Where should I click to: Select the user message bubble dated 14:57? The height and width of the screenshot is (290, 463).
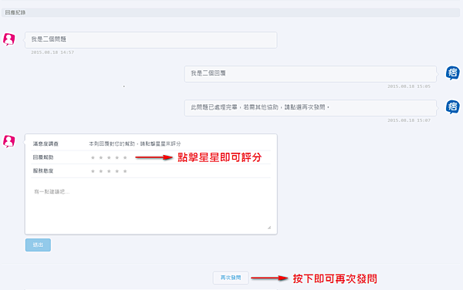[151, 40]
